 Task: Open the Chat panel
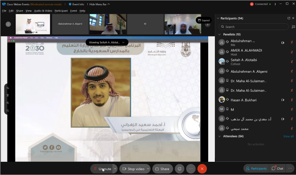coord(277,168)
